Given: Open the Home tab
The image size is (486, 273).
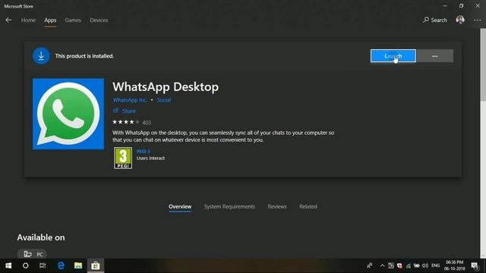Looking at the screenshot, I should click(x=28, y=20).
